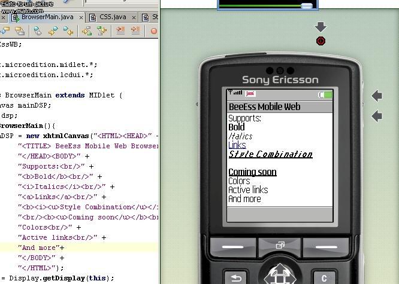Click the "microedition.midlet.*" import line
The width and height of the screenshot is (399, 284).
pos(49,65)
